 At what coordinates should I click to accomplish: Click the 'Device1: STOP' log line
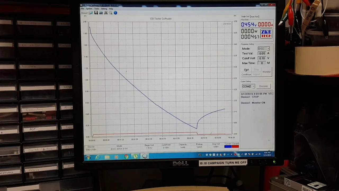click(x=250, y=97)
